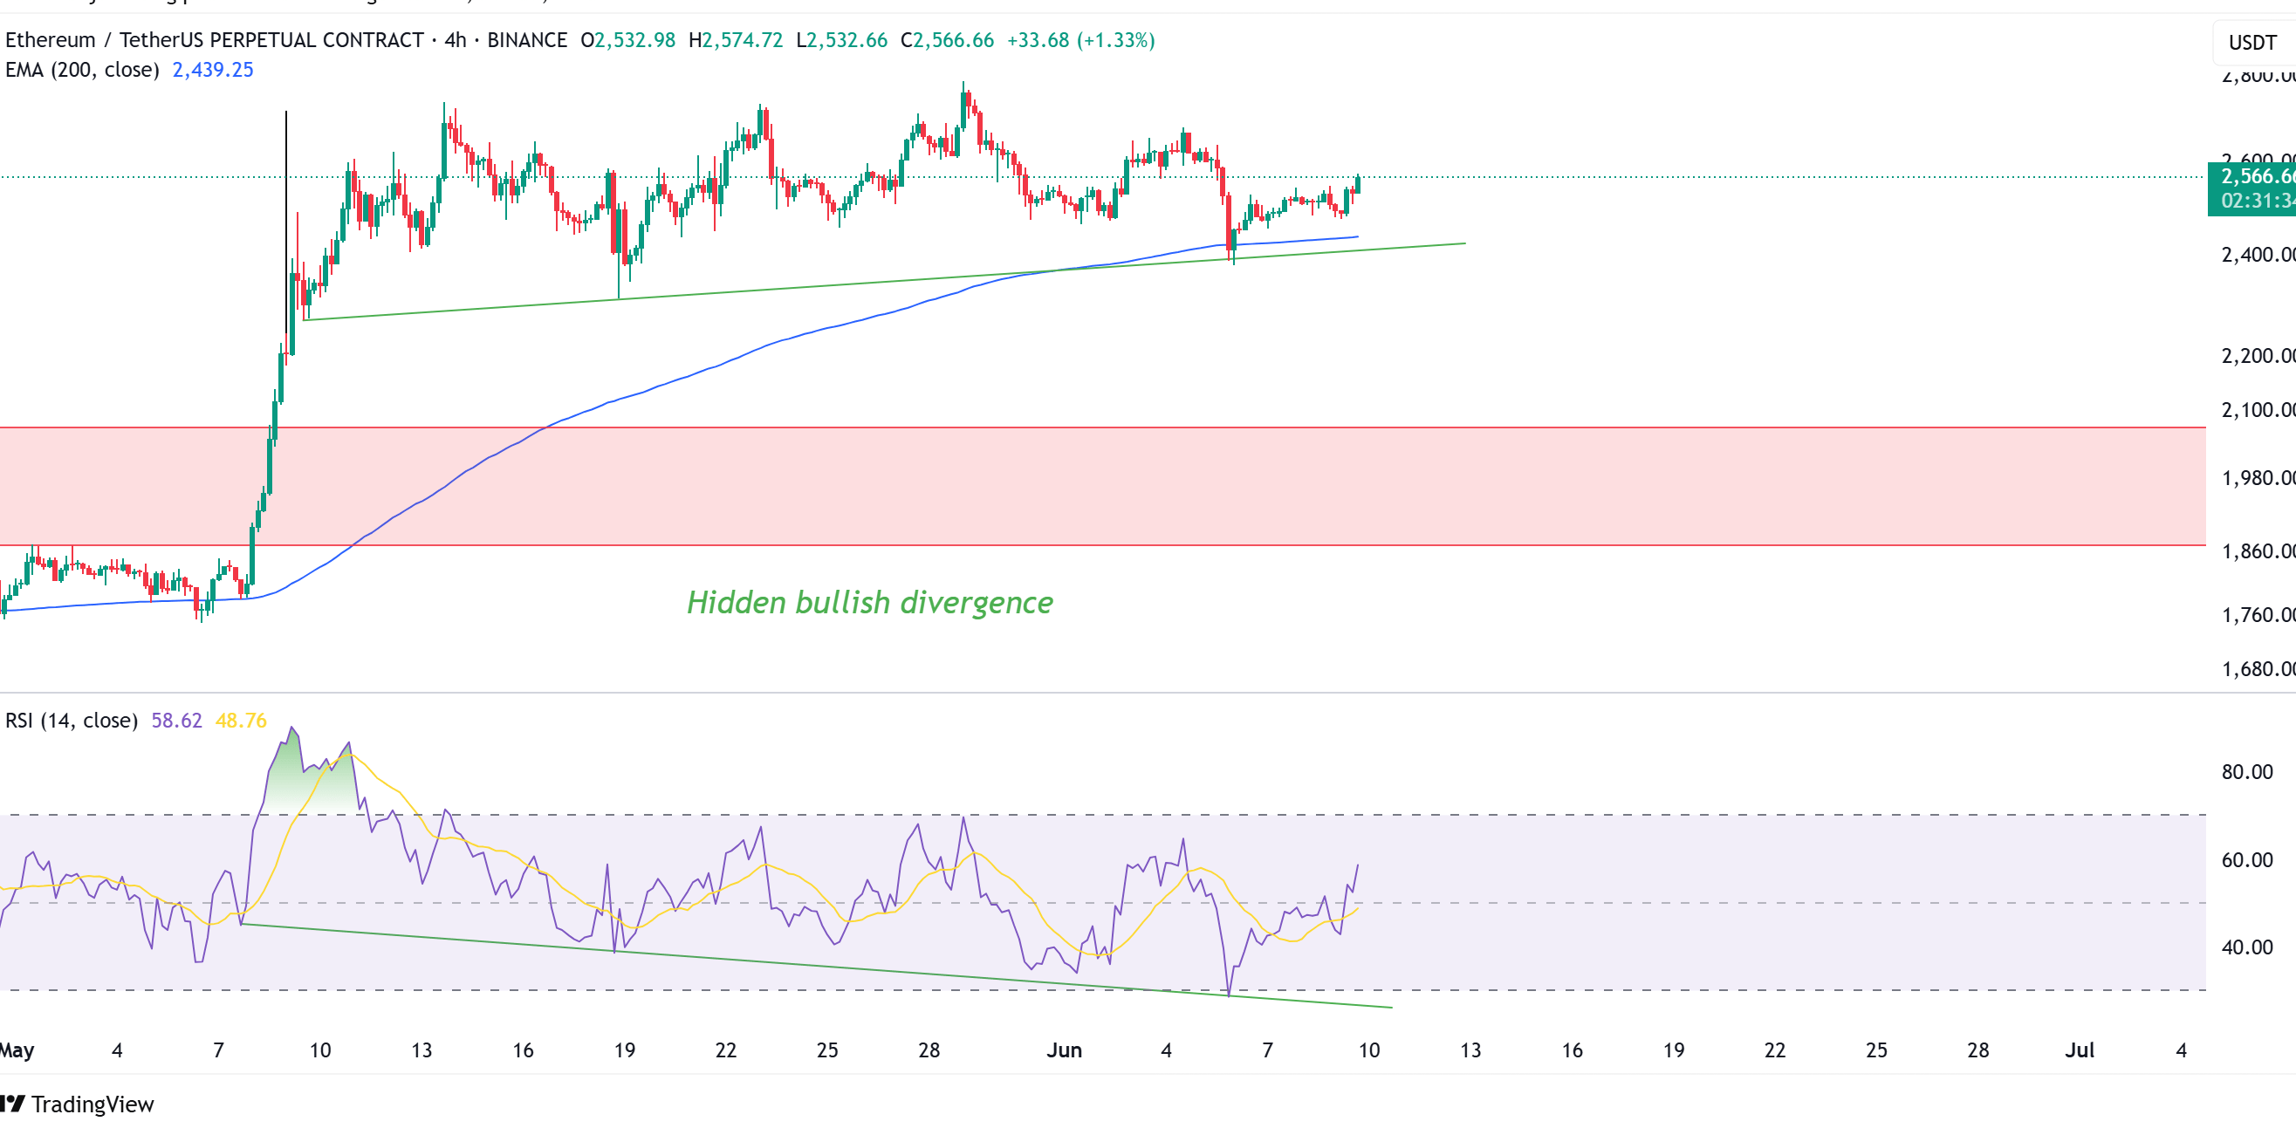The image size is (2296, 1135).
Task: Select the EMA (200, close) indicator label
Action: coord(82,70)
